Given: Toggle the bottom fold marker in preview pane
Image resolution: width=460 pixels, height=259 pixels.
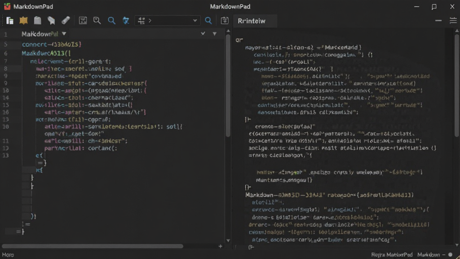Looking at the screenshot, I should coord(251,247).
